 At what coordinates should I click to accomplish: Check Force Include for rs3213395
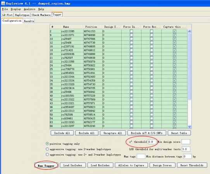(131, 31)
